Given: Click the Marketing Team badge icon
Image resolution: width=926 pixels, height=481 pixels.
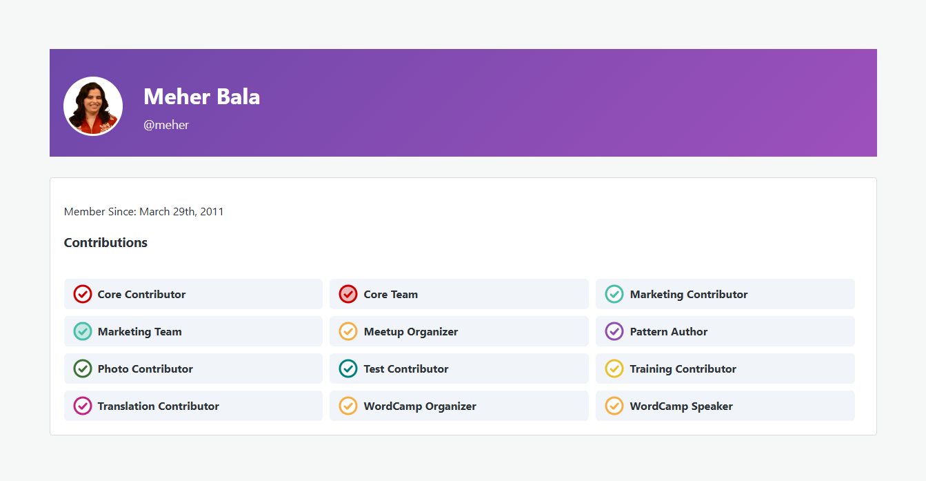Looking at the screenshot, I should (83, 331).
